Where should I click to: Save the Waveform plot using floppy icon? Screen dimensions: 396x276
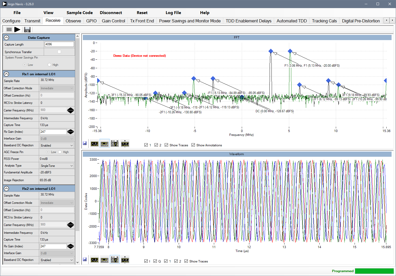click(x=85, y=260)
